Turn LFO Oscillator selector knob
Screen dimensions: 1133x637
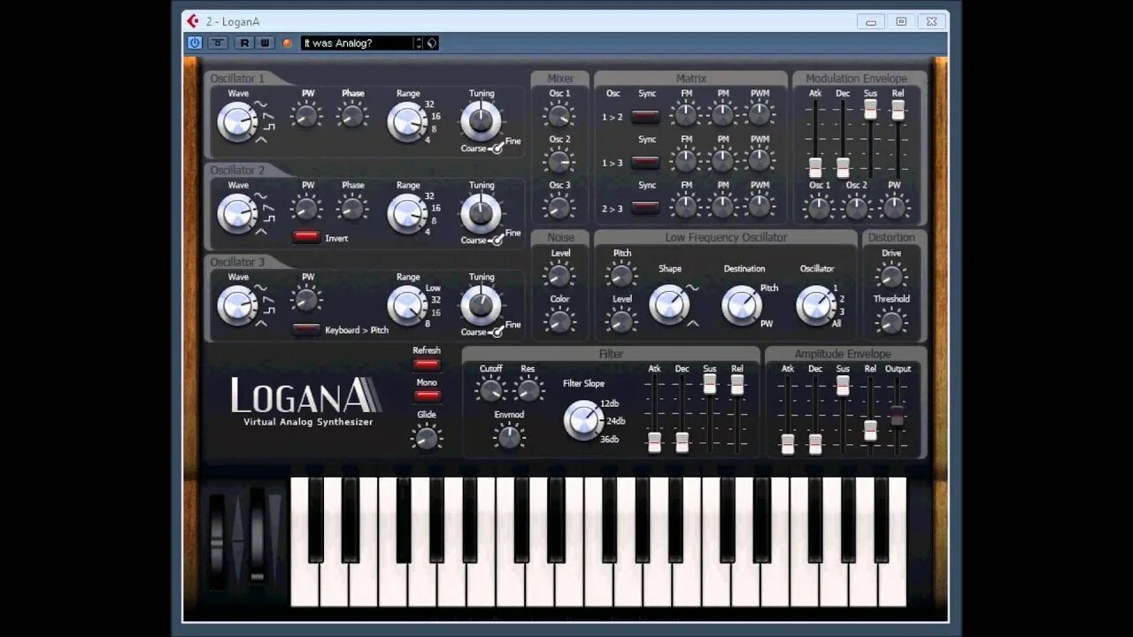click(815, 305)
